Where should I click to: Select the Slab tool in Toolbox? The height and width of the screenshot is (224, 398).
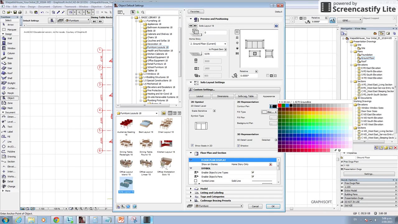(x=9, y=63)
